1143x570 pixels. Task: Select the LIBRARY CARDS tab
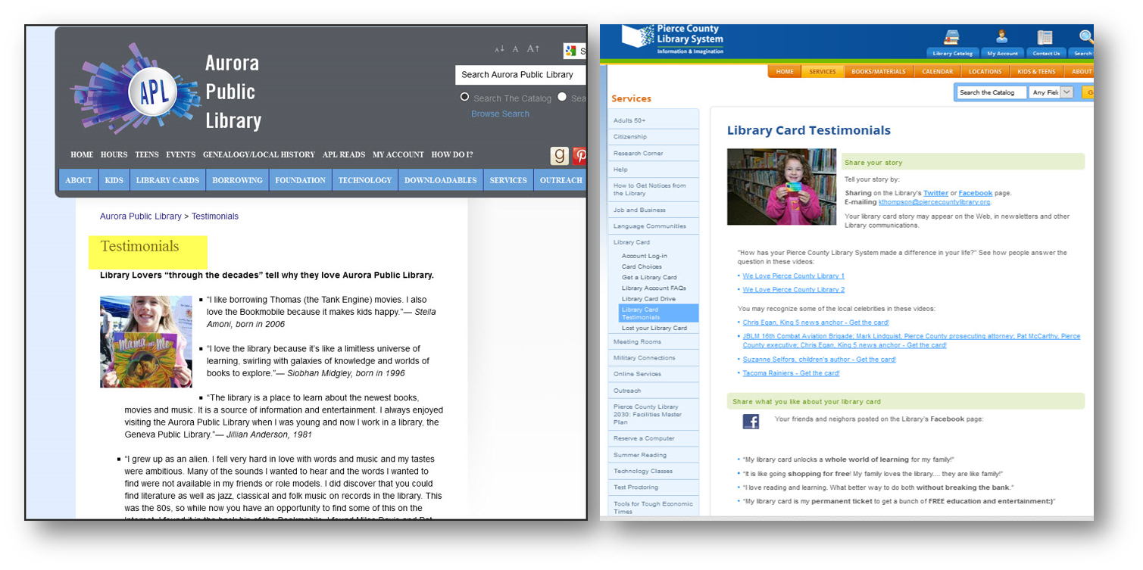pyautogui.click(x=167, y=180)
